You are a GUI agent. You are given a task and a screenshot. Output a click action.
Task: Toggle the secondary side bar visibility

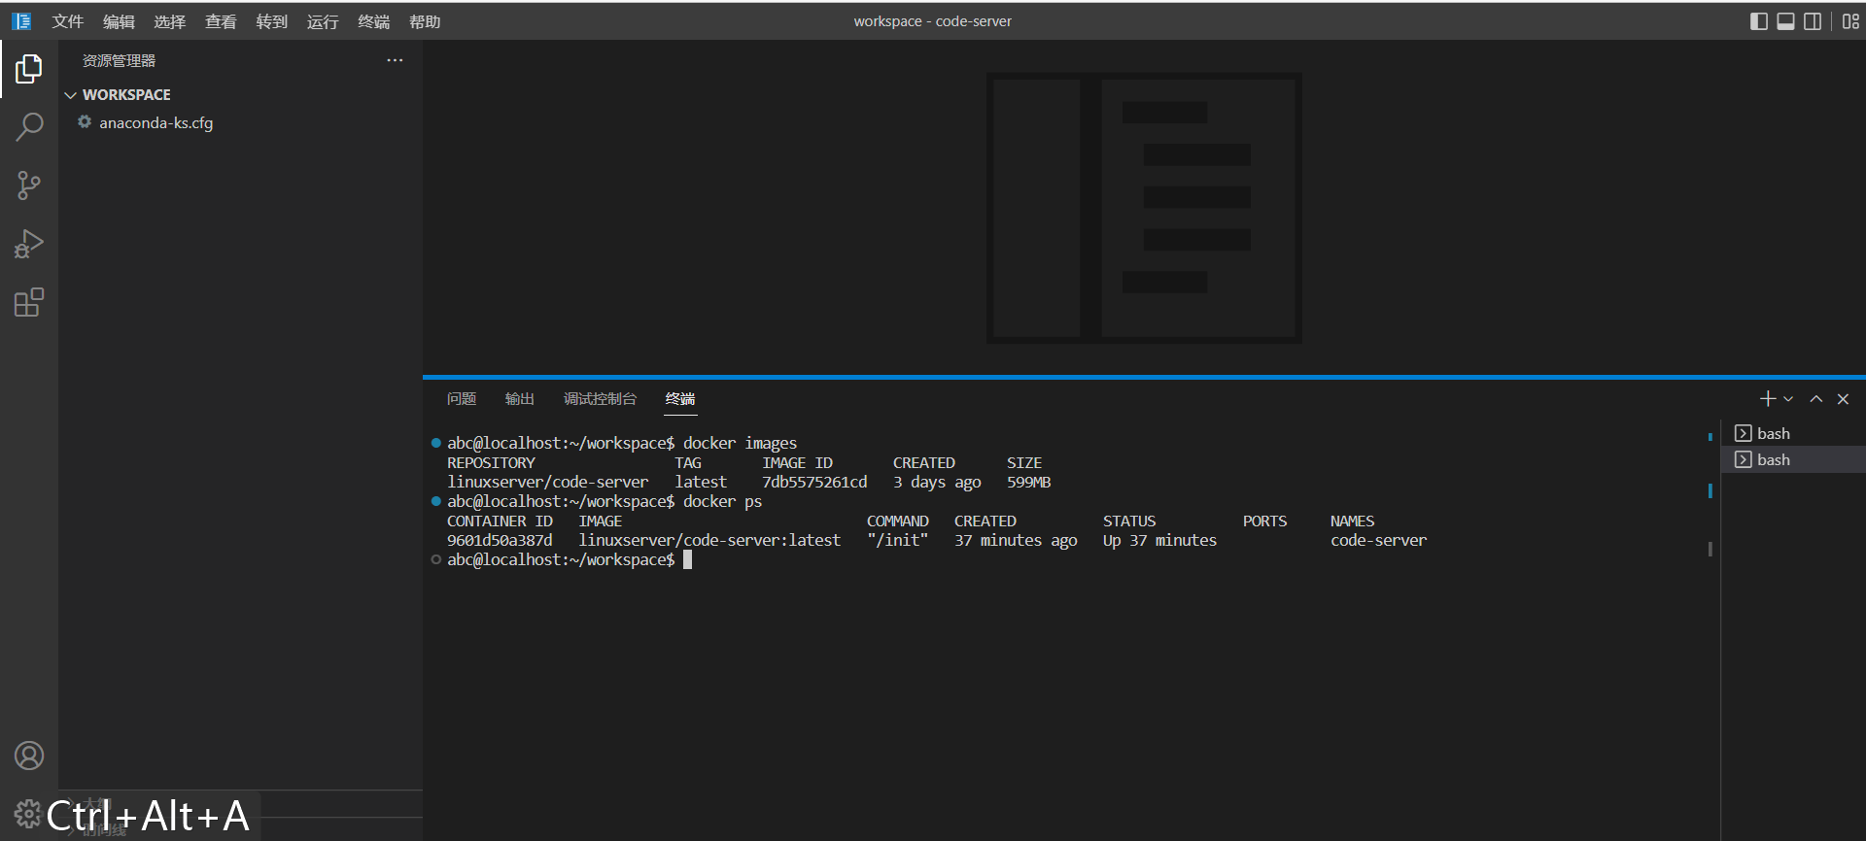click(1813, 21)
